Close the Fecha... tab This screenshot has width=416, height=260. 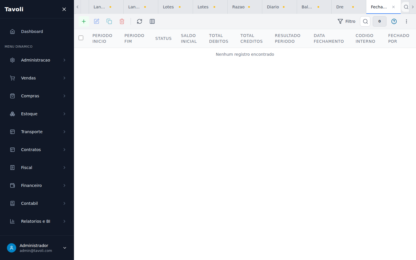(x=393, y=7)
